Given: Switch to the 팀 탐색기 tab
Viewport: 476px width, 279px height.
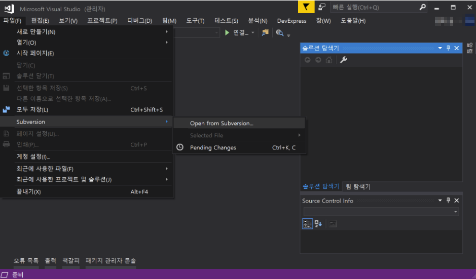Looking at the screenshot, I should [358, 186].
